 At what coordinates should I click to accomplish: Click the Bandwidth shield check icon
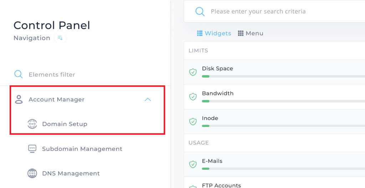[x=193, y=97]
